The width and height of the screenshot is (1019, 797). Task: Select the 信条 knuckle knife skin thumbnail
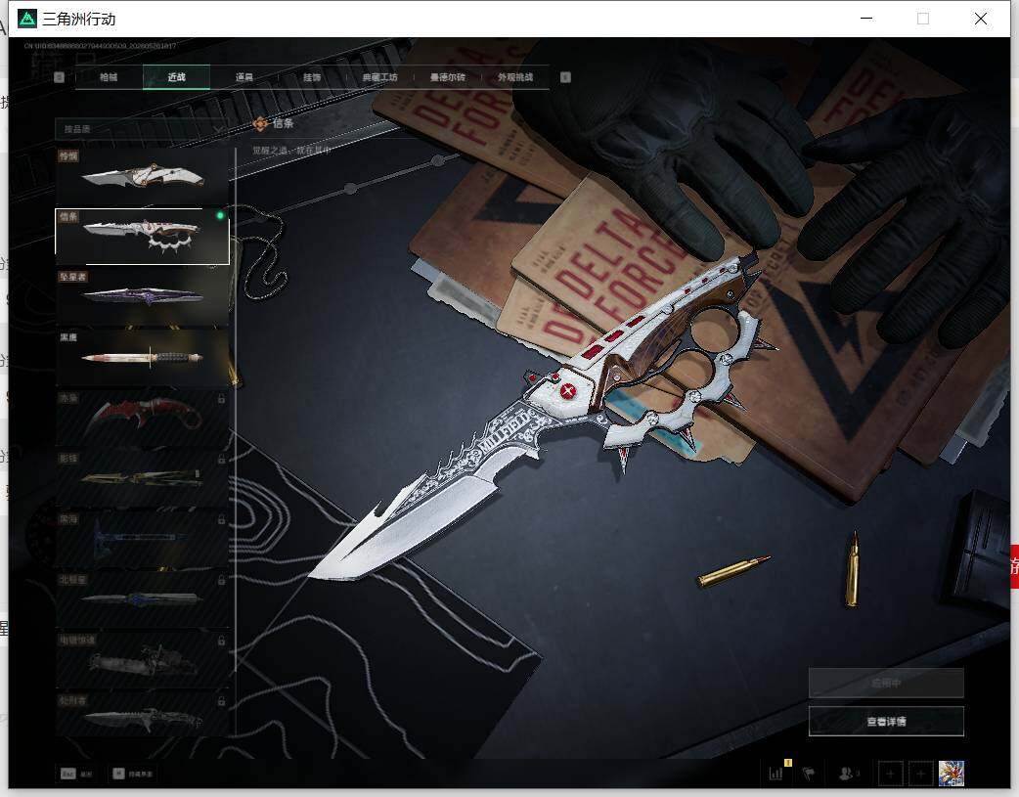143,237
